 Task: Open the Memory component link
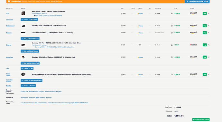click(x=9, y=33)
